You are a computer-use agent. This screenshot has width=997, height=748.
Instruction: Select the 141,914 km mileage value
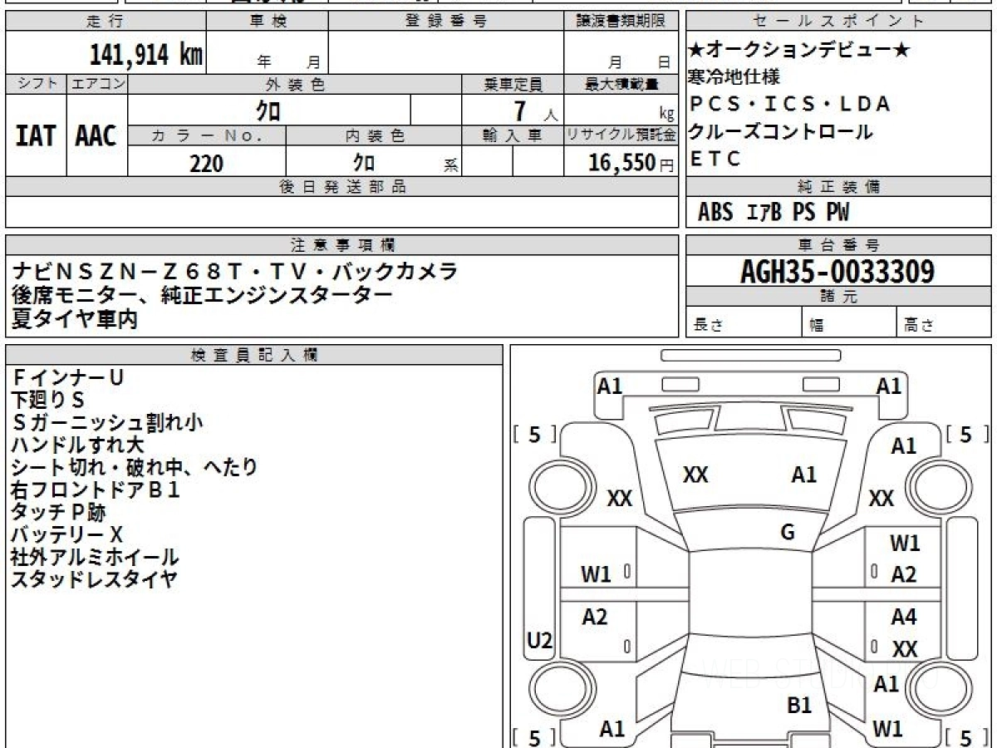tap(145, 55)
